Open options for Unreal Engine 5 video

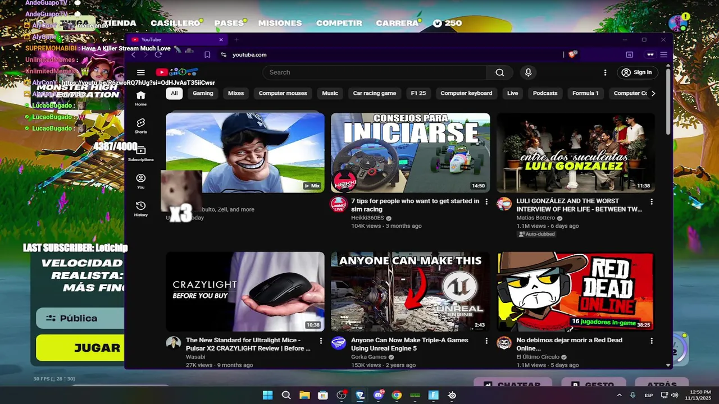point(486,341)
